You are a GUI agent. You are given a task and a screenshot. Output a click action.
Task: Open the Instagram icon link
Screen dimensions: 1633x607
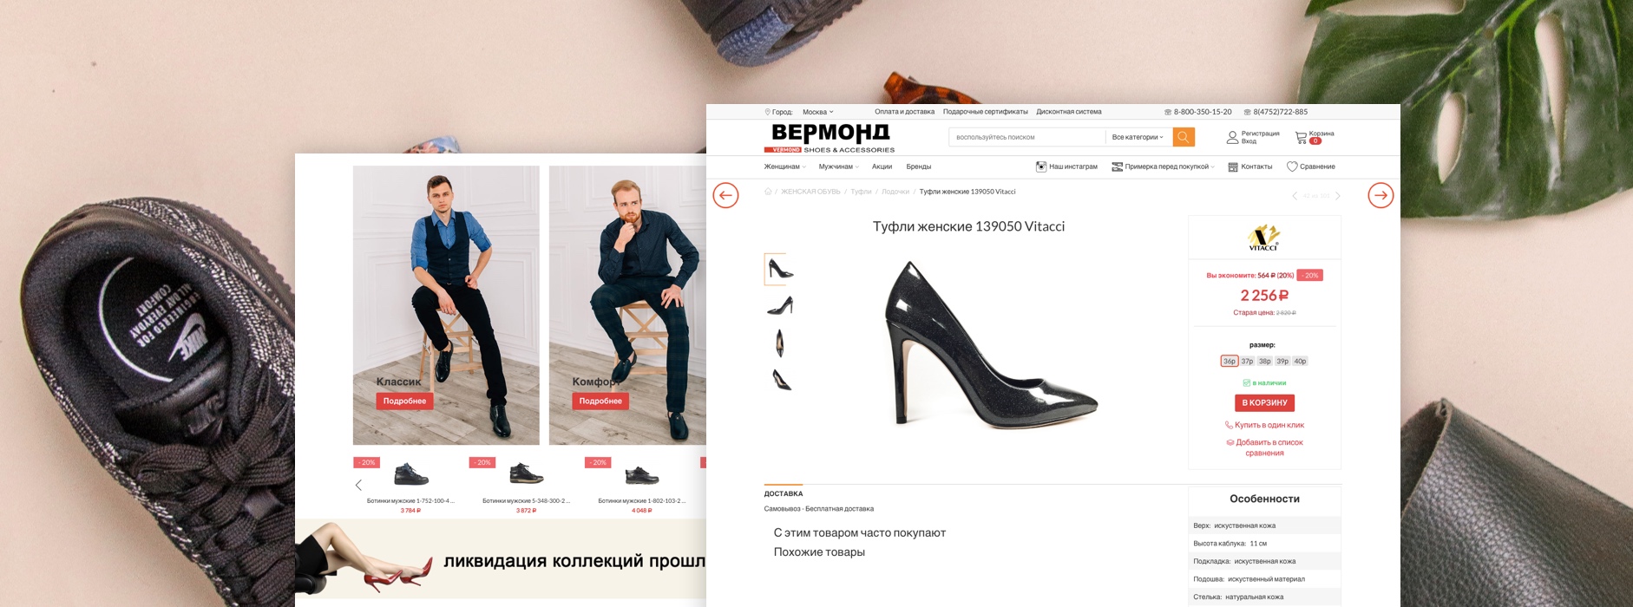point(1041,166)
